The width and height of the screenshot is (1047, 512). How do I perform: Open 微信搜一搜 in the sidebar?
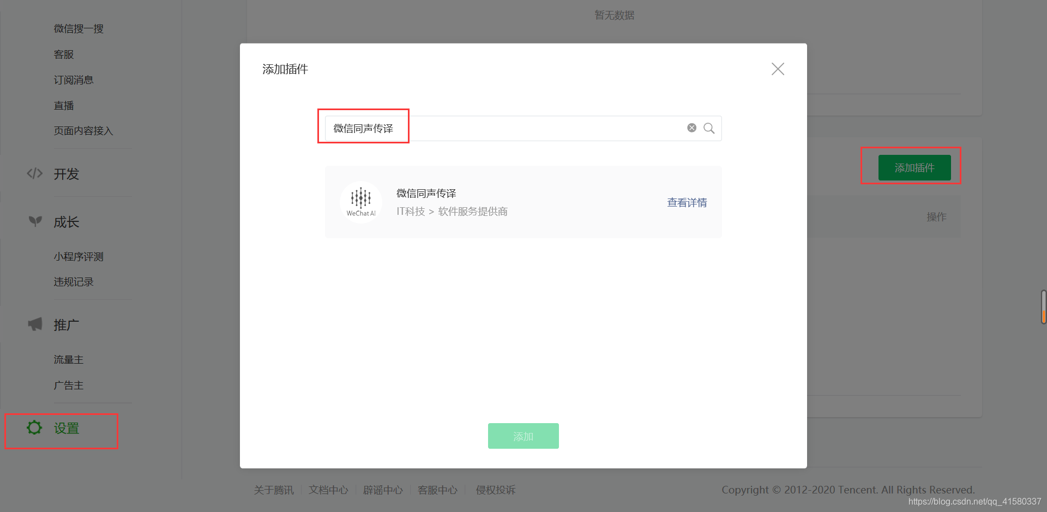coord(79,29)
